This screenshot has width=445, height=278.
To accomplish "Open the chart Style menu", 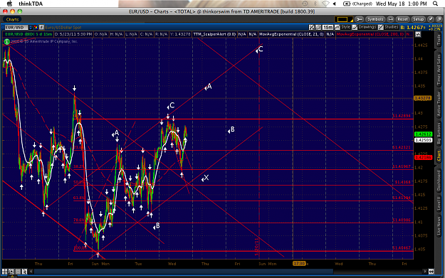I will click(x=342, y=27).
